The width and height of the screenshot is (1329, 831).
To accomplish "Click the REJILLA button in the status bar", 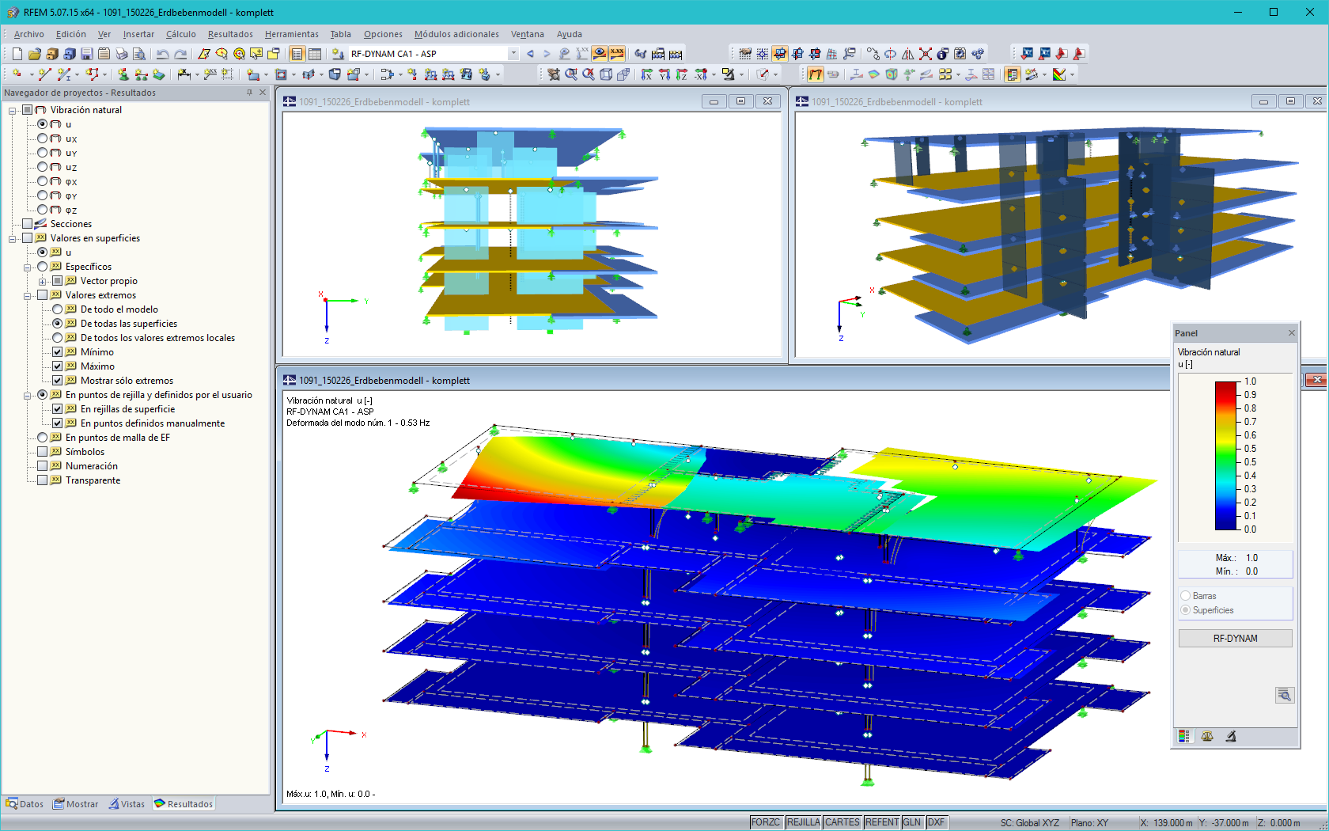I will (x=803, y=822).
